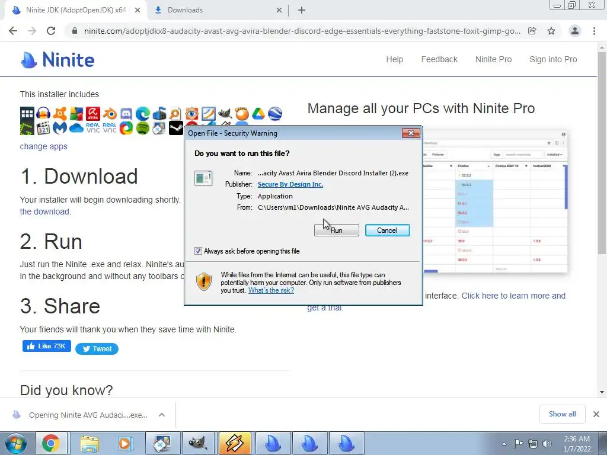Open Chrome from the taskbar
607x455 pixels.
(x=51, y=443)
